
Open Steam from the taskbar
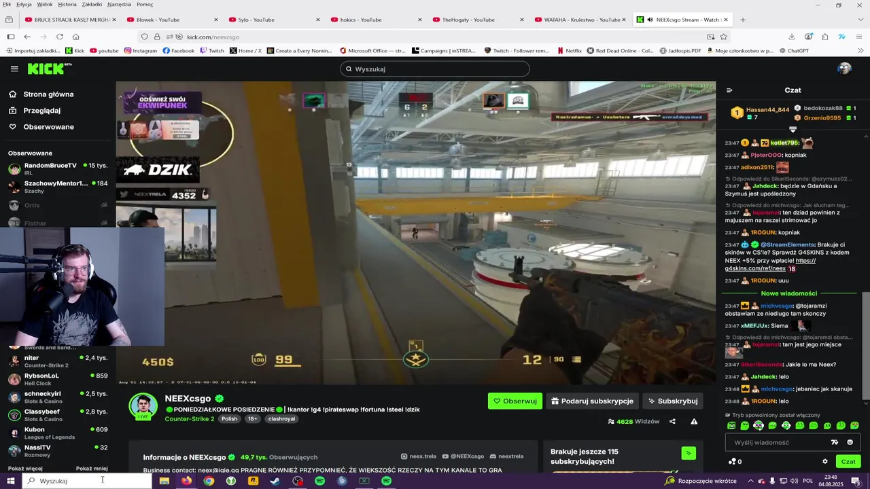275,481
